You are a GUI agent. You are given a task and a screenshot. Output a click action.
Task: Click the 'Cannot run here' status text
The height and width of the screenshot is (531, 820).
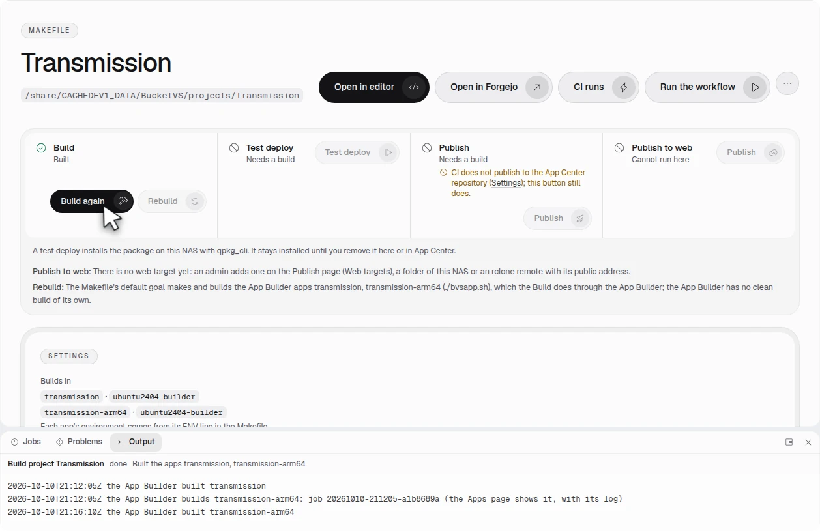click(x=660, y=160)
